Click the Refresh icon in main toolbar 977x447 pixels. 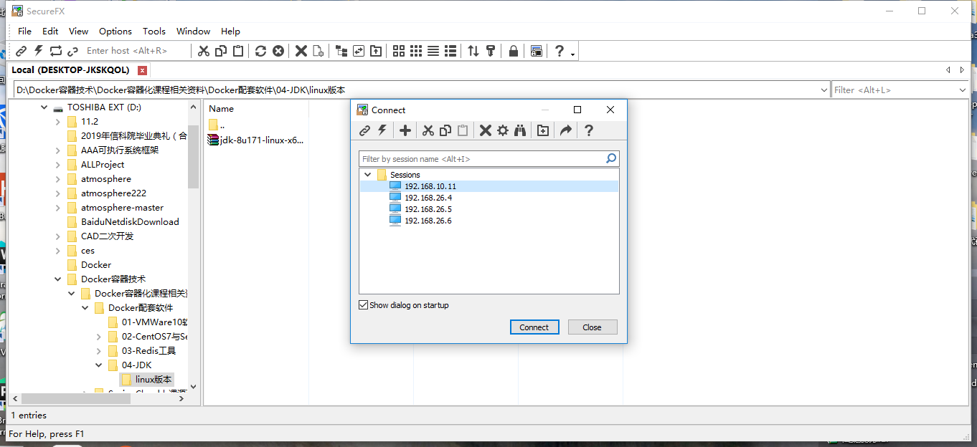pos(261,51)
